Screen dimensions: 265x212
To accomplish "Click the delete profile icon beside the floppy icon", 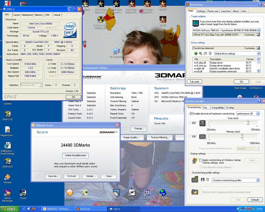I will tap(207, 179).
